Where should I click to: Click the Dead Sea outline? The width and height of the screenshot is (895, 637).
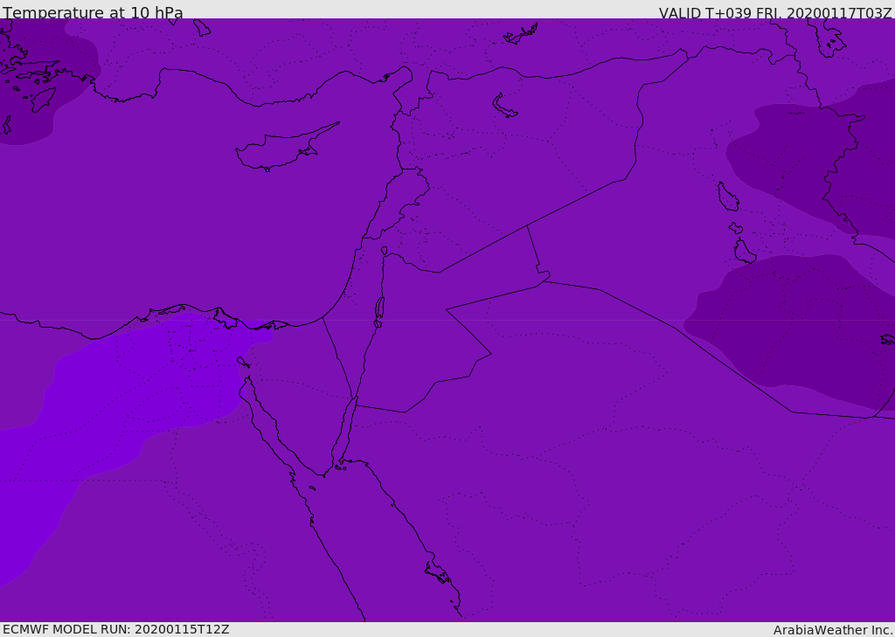[x=379, y=308]
